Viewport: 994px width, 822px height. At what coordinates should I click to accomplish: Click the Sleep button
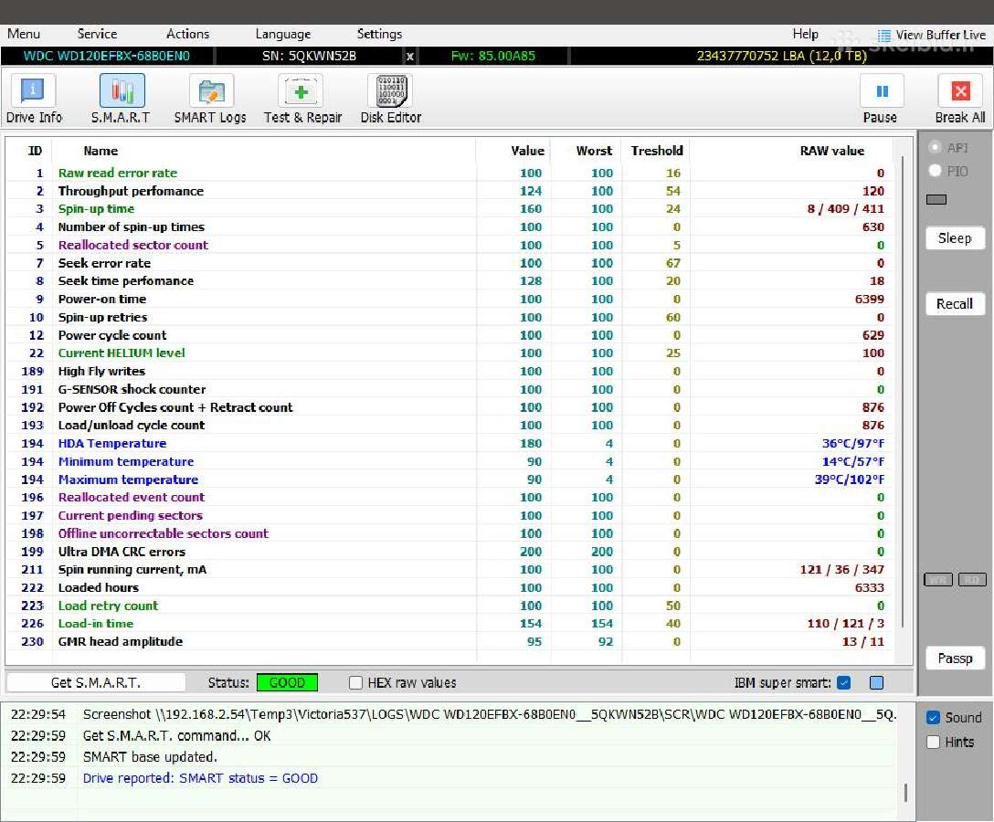pos(955,238)
